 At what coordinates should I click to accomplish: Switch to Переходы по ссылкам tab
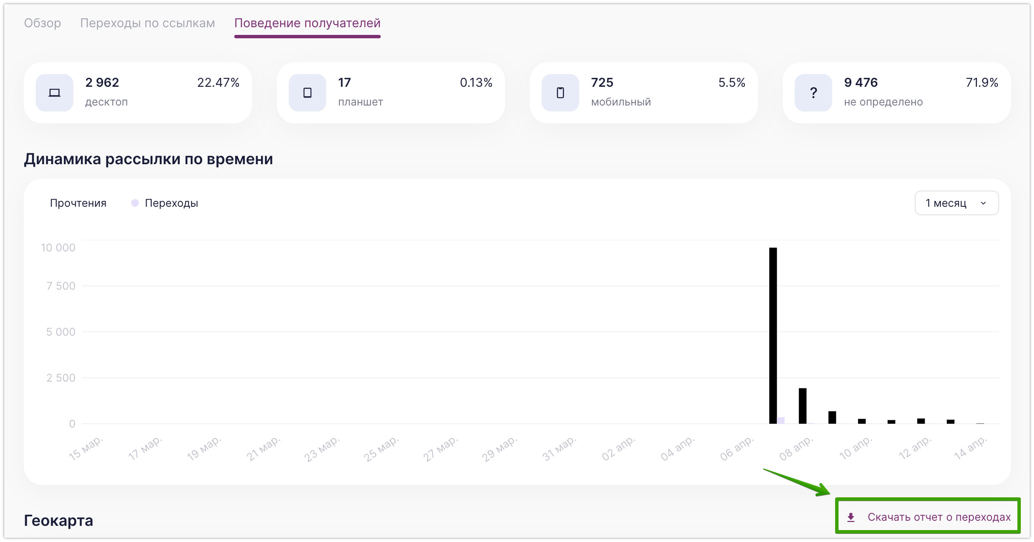point(147,23)
